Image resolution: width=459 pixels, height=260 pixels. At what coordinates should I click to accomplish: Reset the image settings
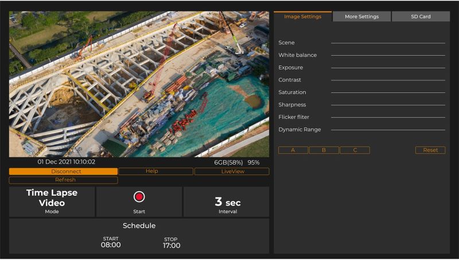pyautogui.click(x=430, y=150)
